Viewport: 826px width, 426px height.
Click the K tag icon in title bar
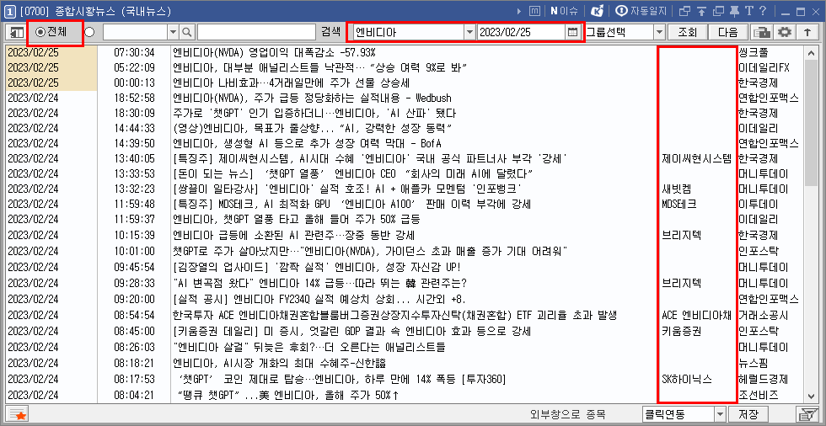click(598, 10)
